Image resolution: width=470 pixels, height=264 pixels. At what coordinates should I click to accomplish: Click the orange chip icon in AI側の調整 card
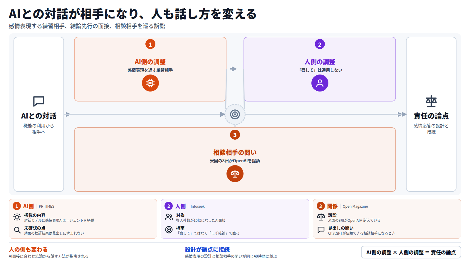150,83
